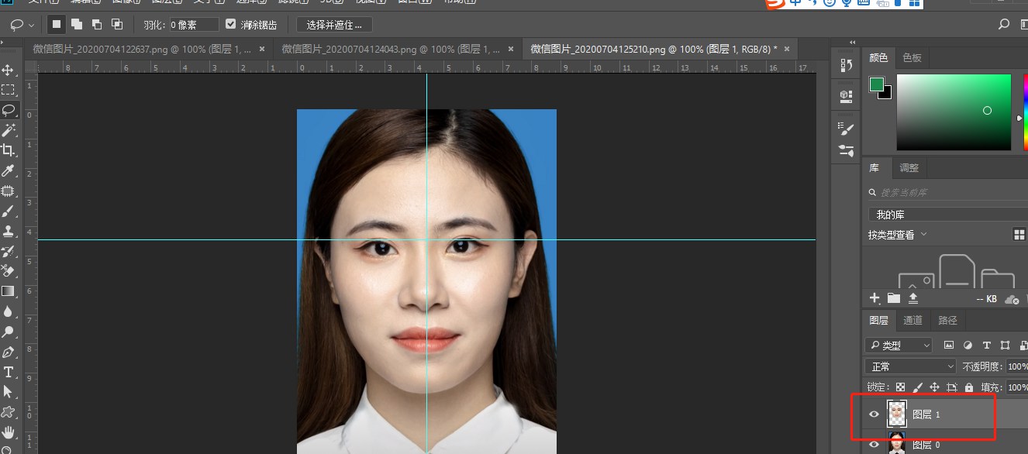Uncheck the 消除锯齿 anti-alias checkbox

pos(230,25)
